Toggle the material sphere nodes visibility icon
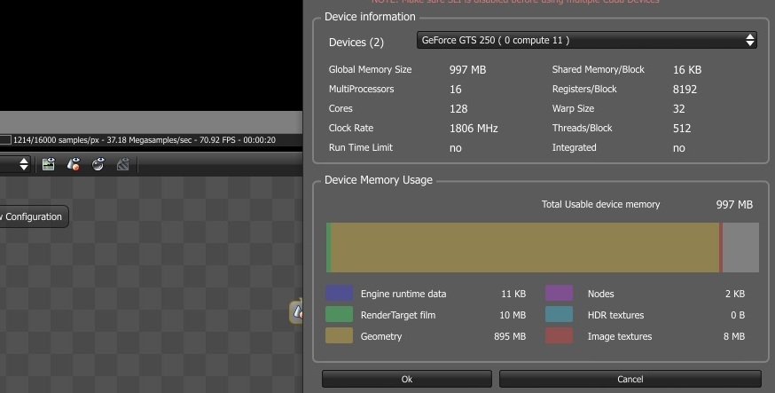775x393 pixels. pyautogui.click(x=98, y=164)
